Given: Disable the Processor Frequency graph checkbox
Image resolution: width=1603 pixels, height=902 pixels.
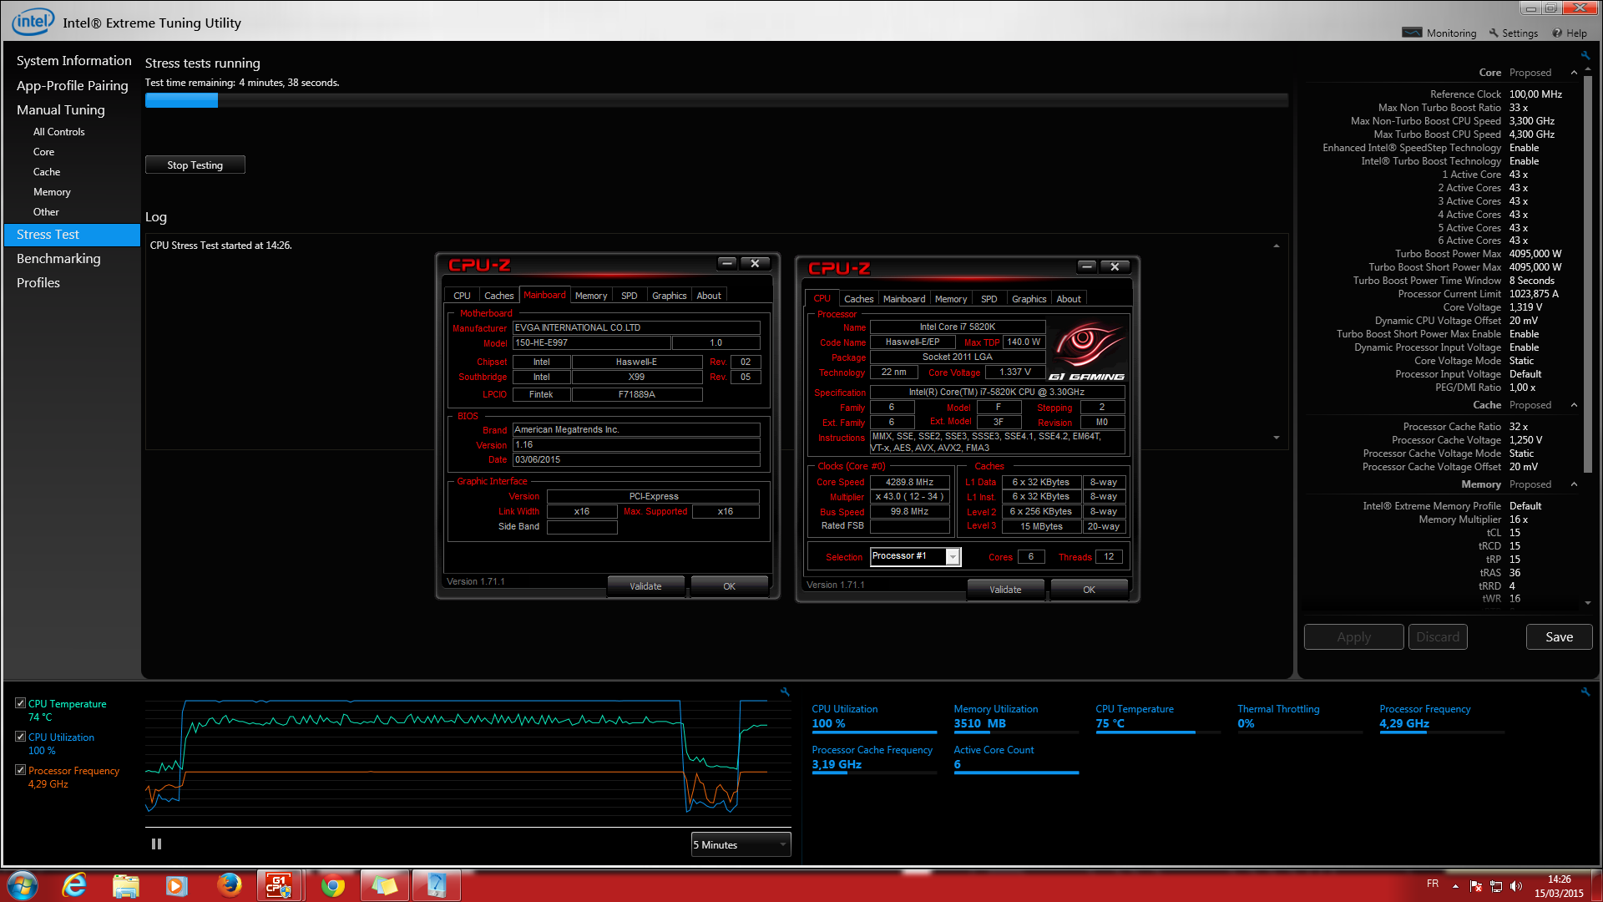Looking at the screenshot, I should click(20, 770).
